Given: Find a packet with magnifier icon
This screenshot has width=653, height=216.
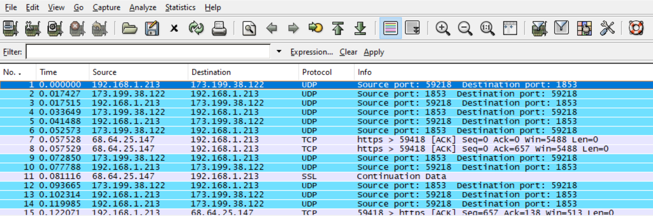Looking at the screenshot, I should [x=249, y=29].
